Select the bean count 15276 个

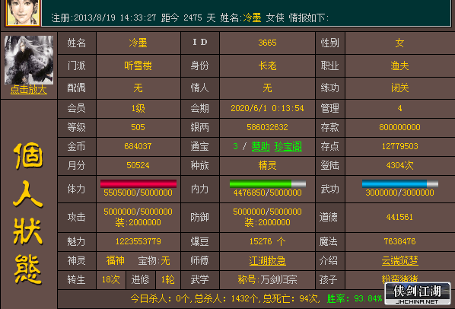tap(267, 241)
